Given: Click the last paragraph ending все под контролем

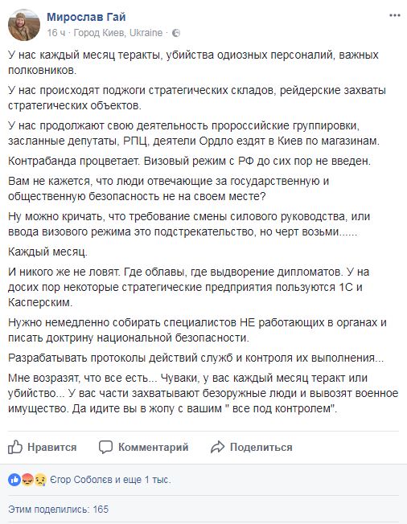Looking at the screenshot, I should click(203, 393).
